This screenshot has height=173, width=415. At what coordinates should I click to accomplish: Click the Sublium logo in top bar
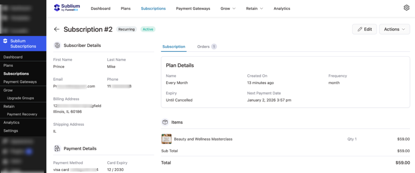tap(67, 8)
